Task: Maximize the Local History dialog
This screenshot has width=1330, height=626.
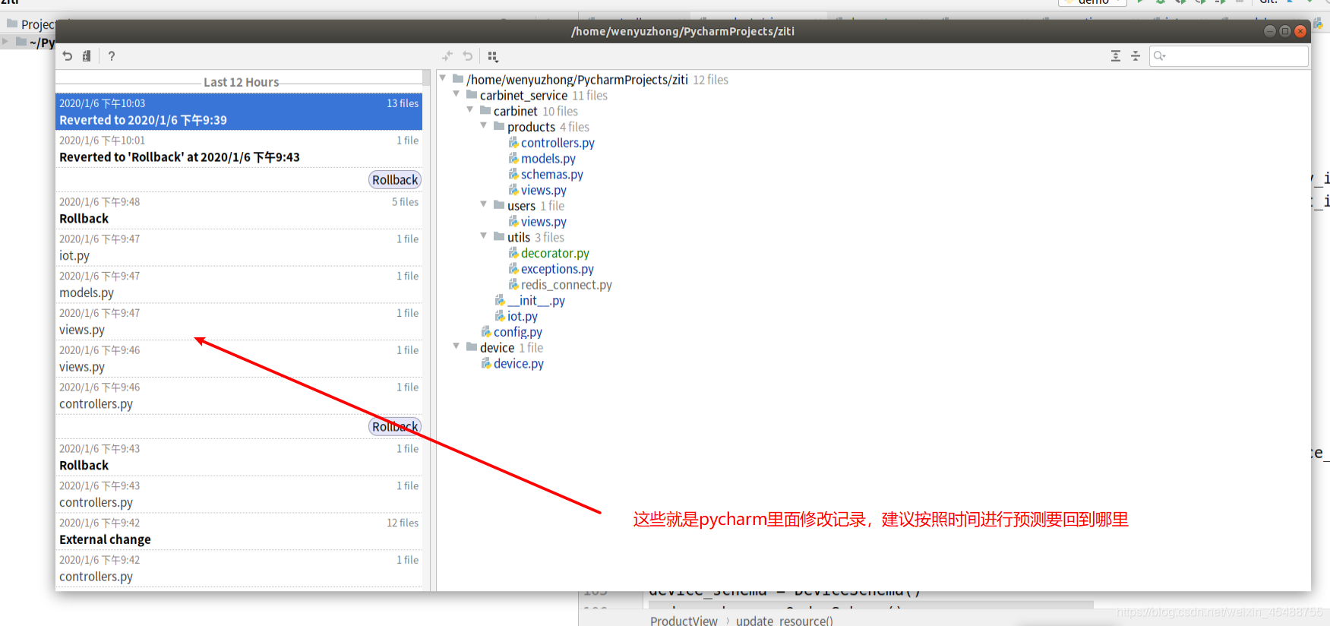Action: point(1284,31)
